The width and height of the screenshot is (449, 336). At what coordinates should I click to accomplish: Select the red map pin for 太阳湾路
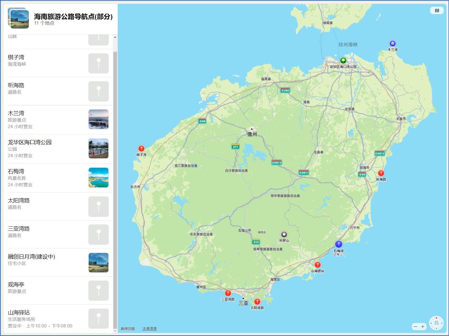(257, 302)
